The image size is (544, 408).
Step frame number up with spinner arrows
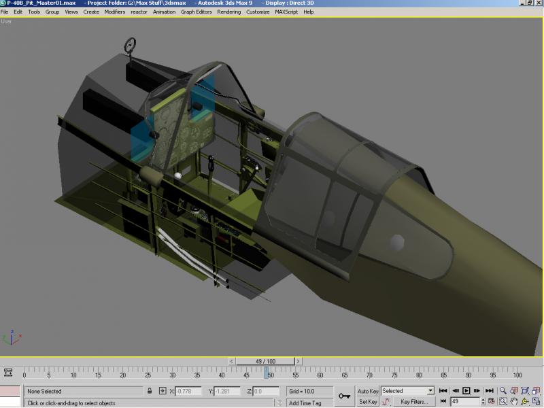[x=483, y=400]
